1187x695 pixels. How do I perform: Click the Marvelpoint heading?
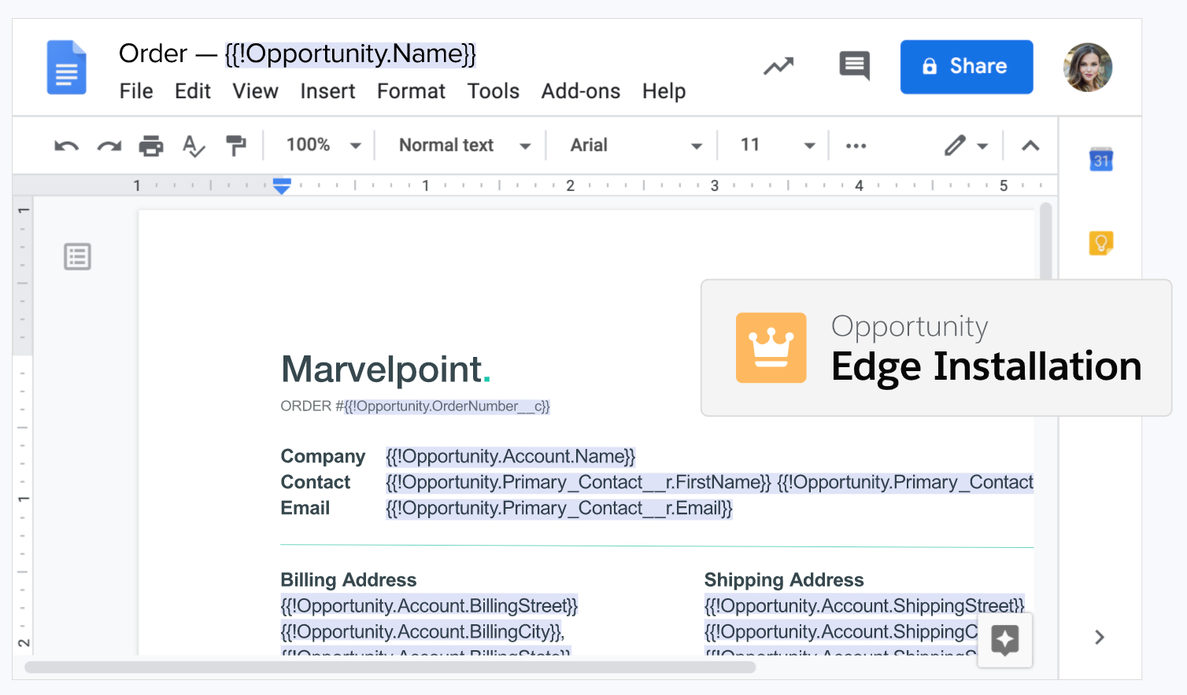coord(386,370)
